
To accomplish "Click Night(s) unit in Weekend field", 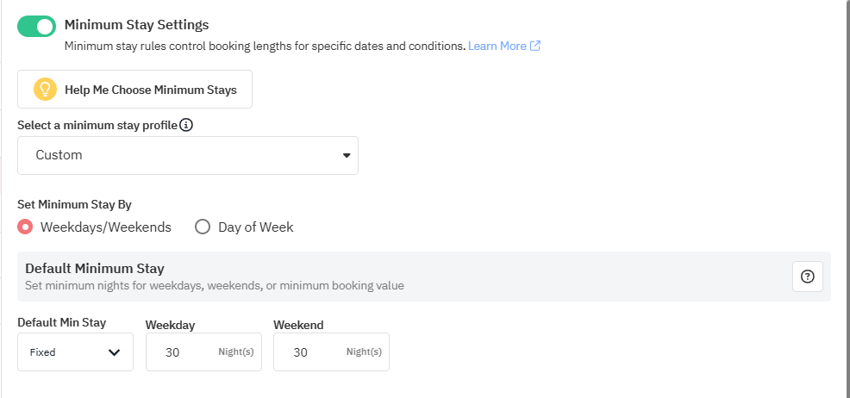I will pyautogui.click(x=364, y=352).
